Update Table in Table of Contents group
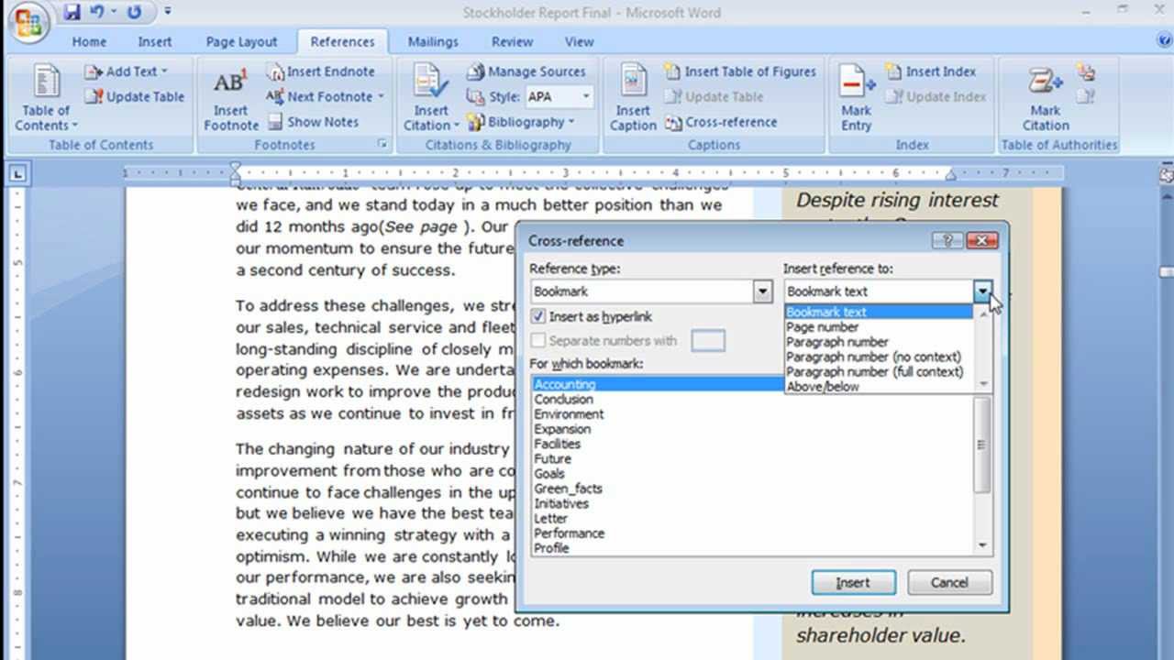 [x=135, y=96]
